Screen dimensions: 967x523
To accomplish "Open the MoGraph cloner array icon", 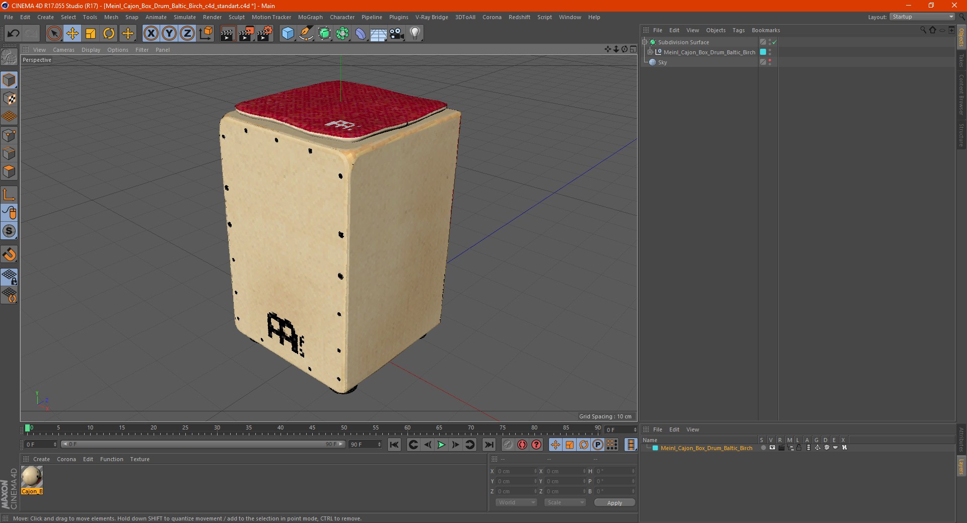I will click(x=342, y=34).
